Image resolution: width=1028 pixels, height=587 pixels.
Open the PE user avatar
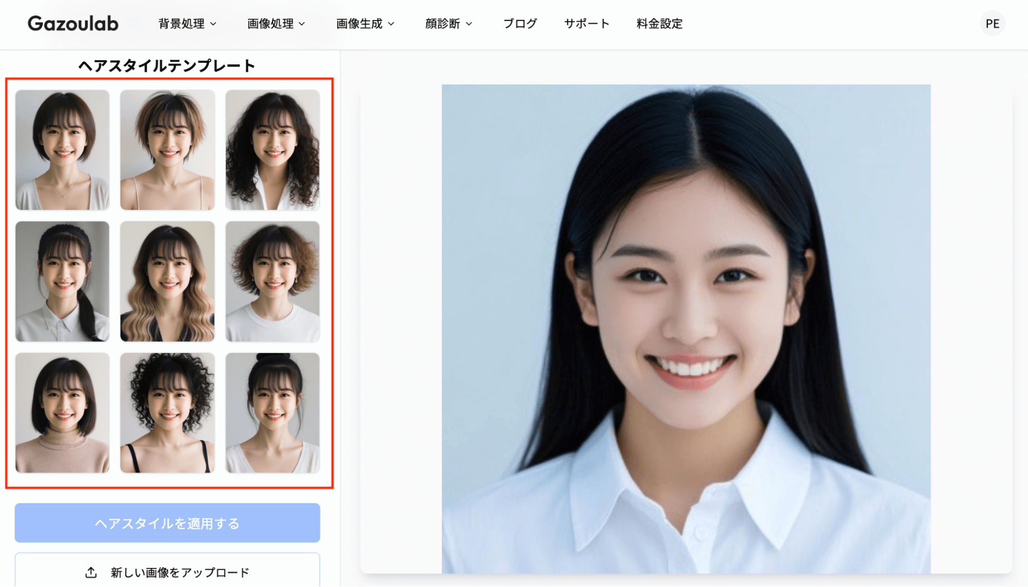(x=992, y=24)
